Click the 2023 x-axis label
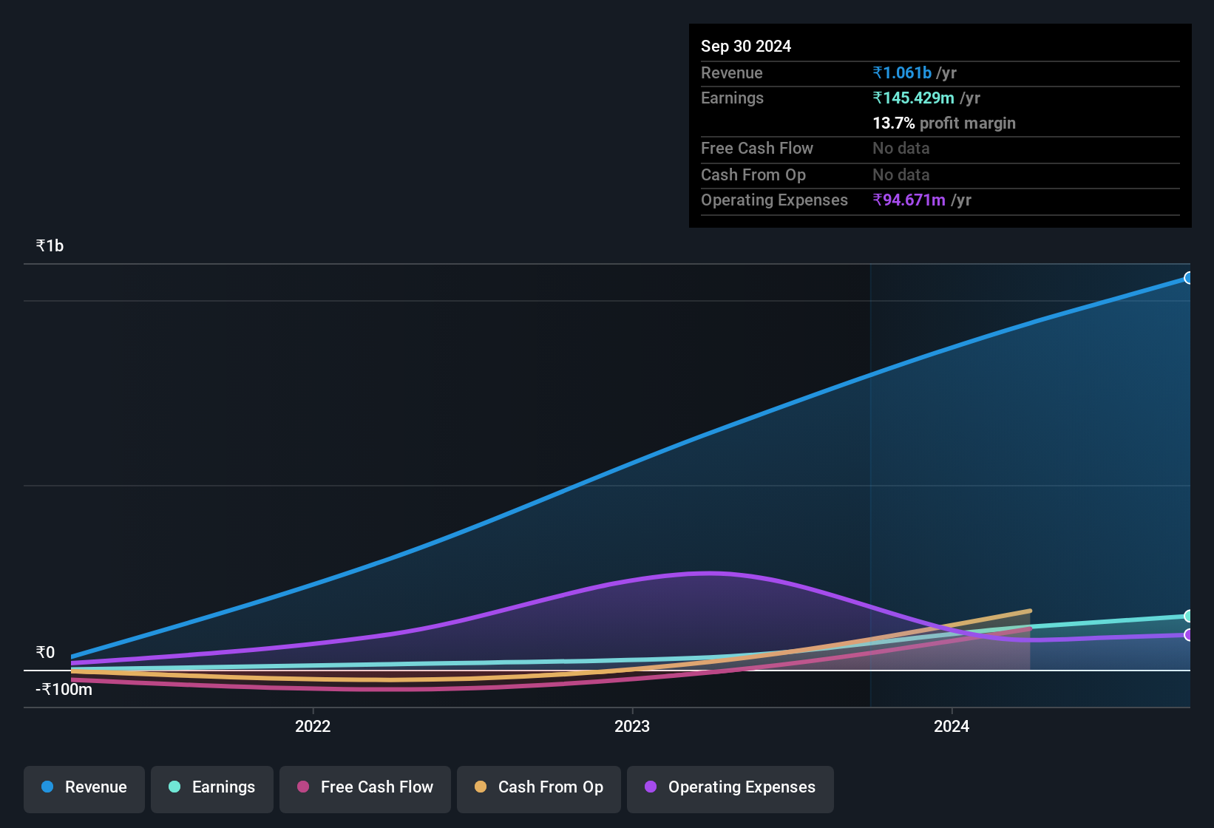Image resolution: width=1214 pixels, height=828 pixels. pos(632,726)
